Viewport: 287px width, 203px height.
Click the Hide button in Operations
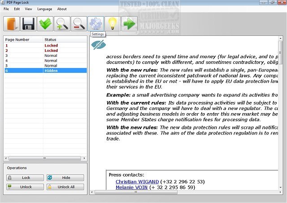pos(65,178)
